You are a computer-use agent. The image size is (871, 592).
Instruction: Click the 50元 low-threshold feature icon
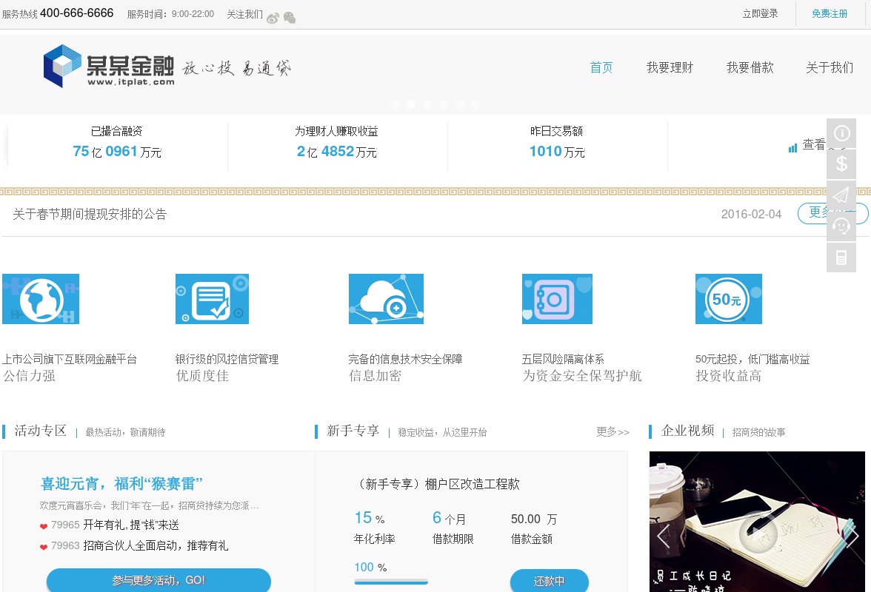tap(728, 299)
